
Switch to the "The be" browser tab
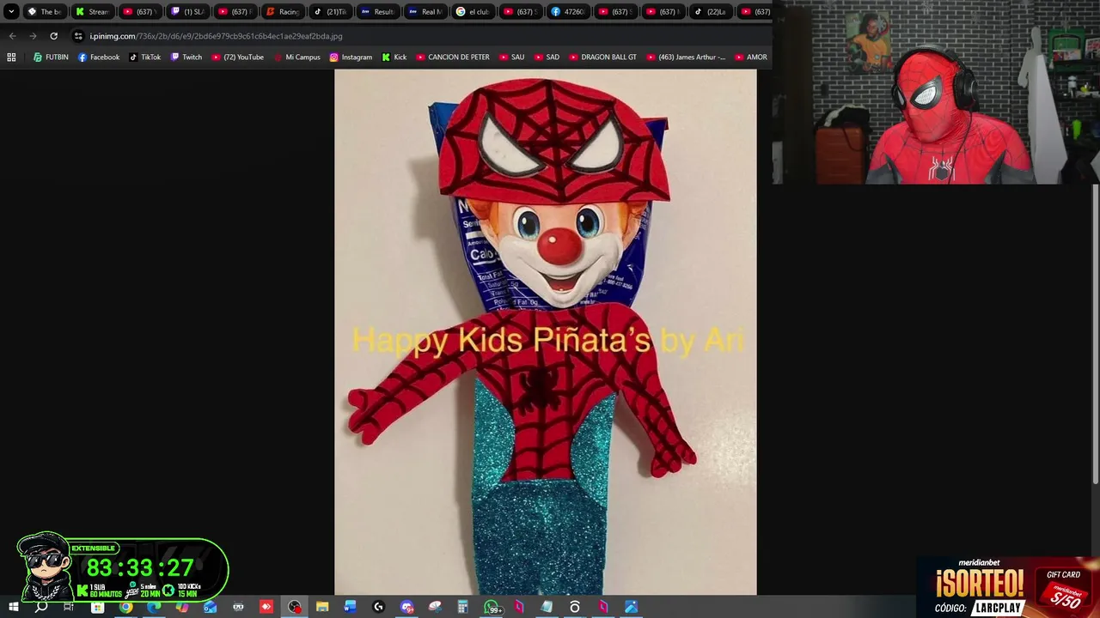click(44, 12)
